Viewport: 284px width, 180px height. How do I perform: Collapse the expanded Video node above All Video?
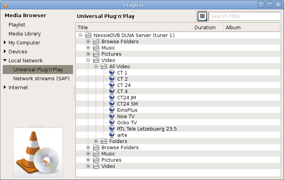pyautogui.click(x=88, y=60)
